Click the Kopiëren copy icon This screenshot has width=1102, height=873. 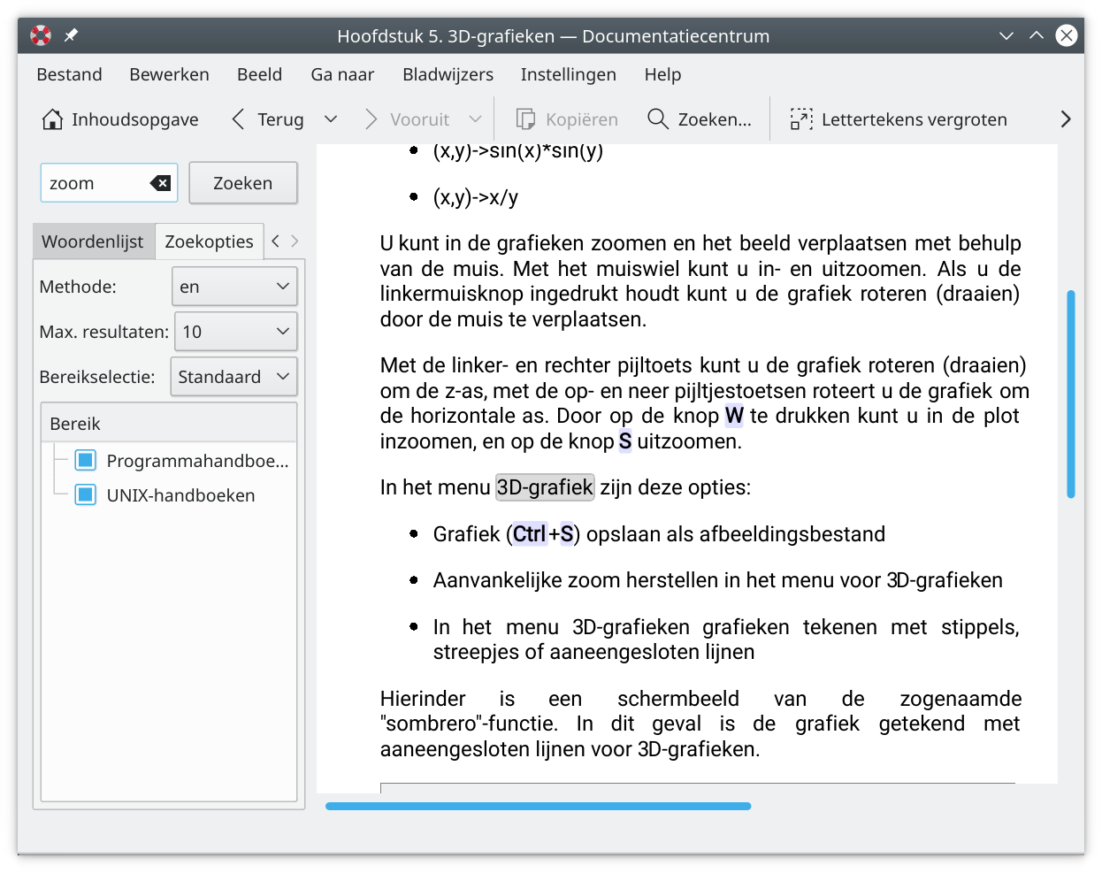pyautogui.click(x=525, y=119)
